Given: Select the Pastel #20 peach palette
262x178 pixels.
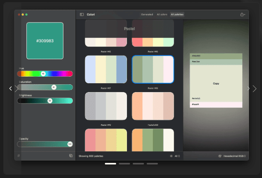Looking at the screenshot, I should [153, 106].
